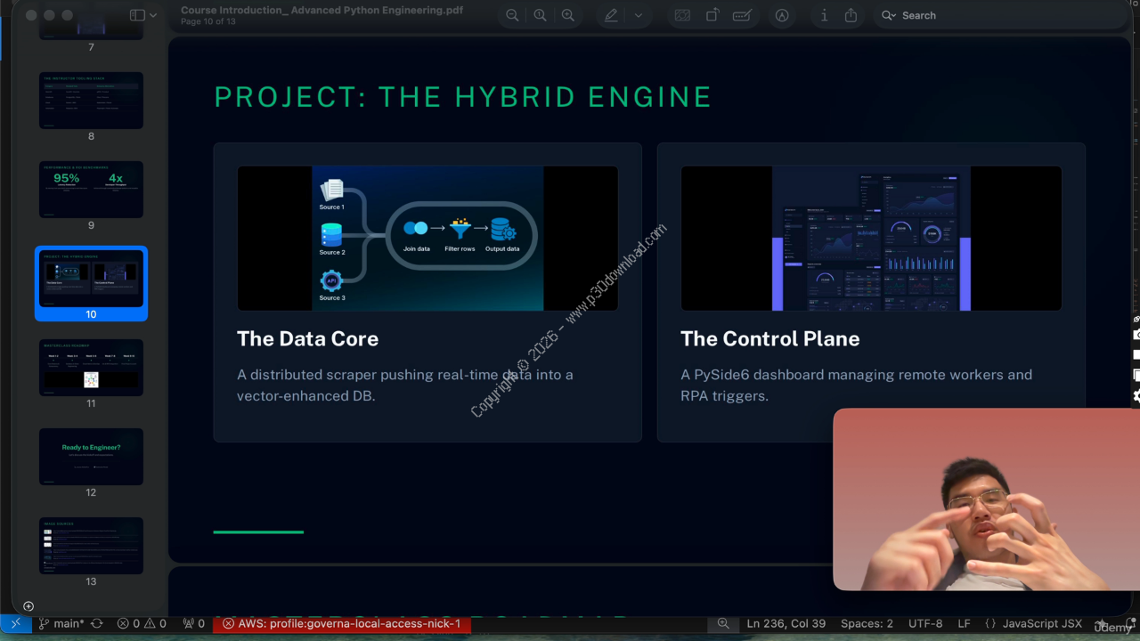The height and width of the screenshot is (641, 1140).
Task: Switch git branch via 'main*' status item
Action: (61, 623)
